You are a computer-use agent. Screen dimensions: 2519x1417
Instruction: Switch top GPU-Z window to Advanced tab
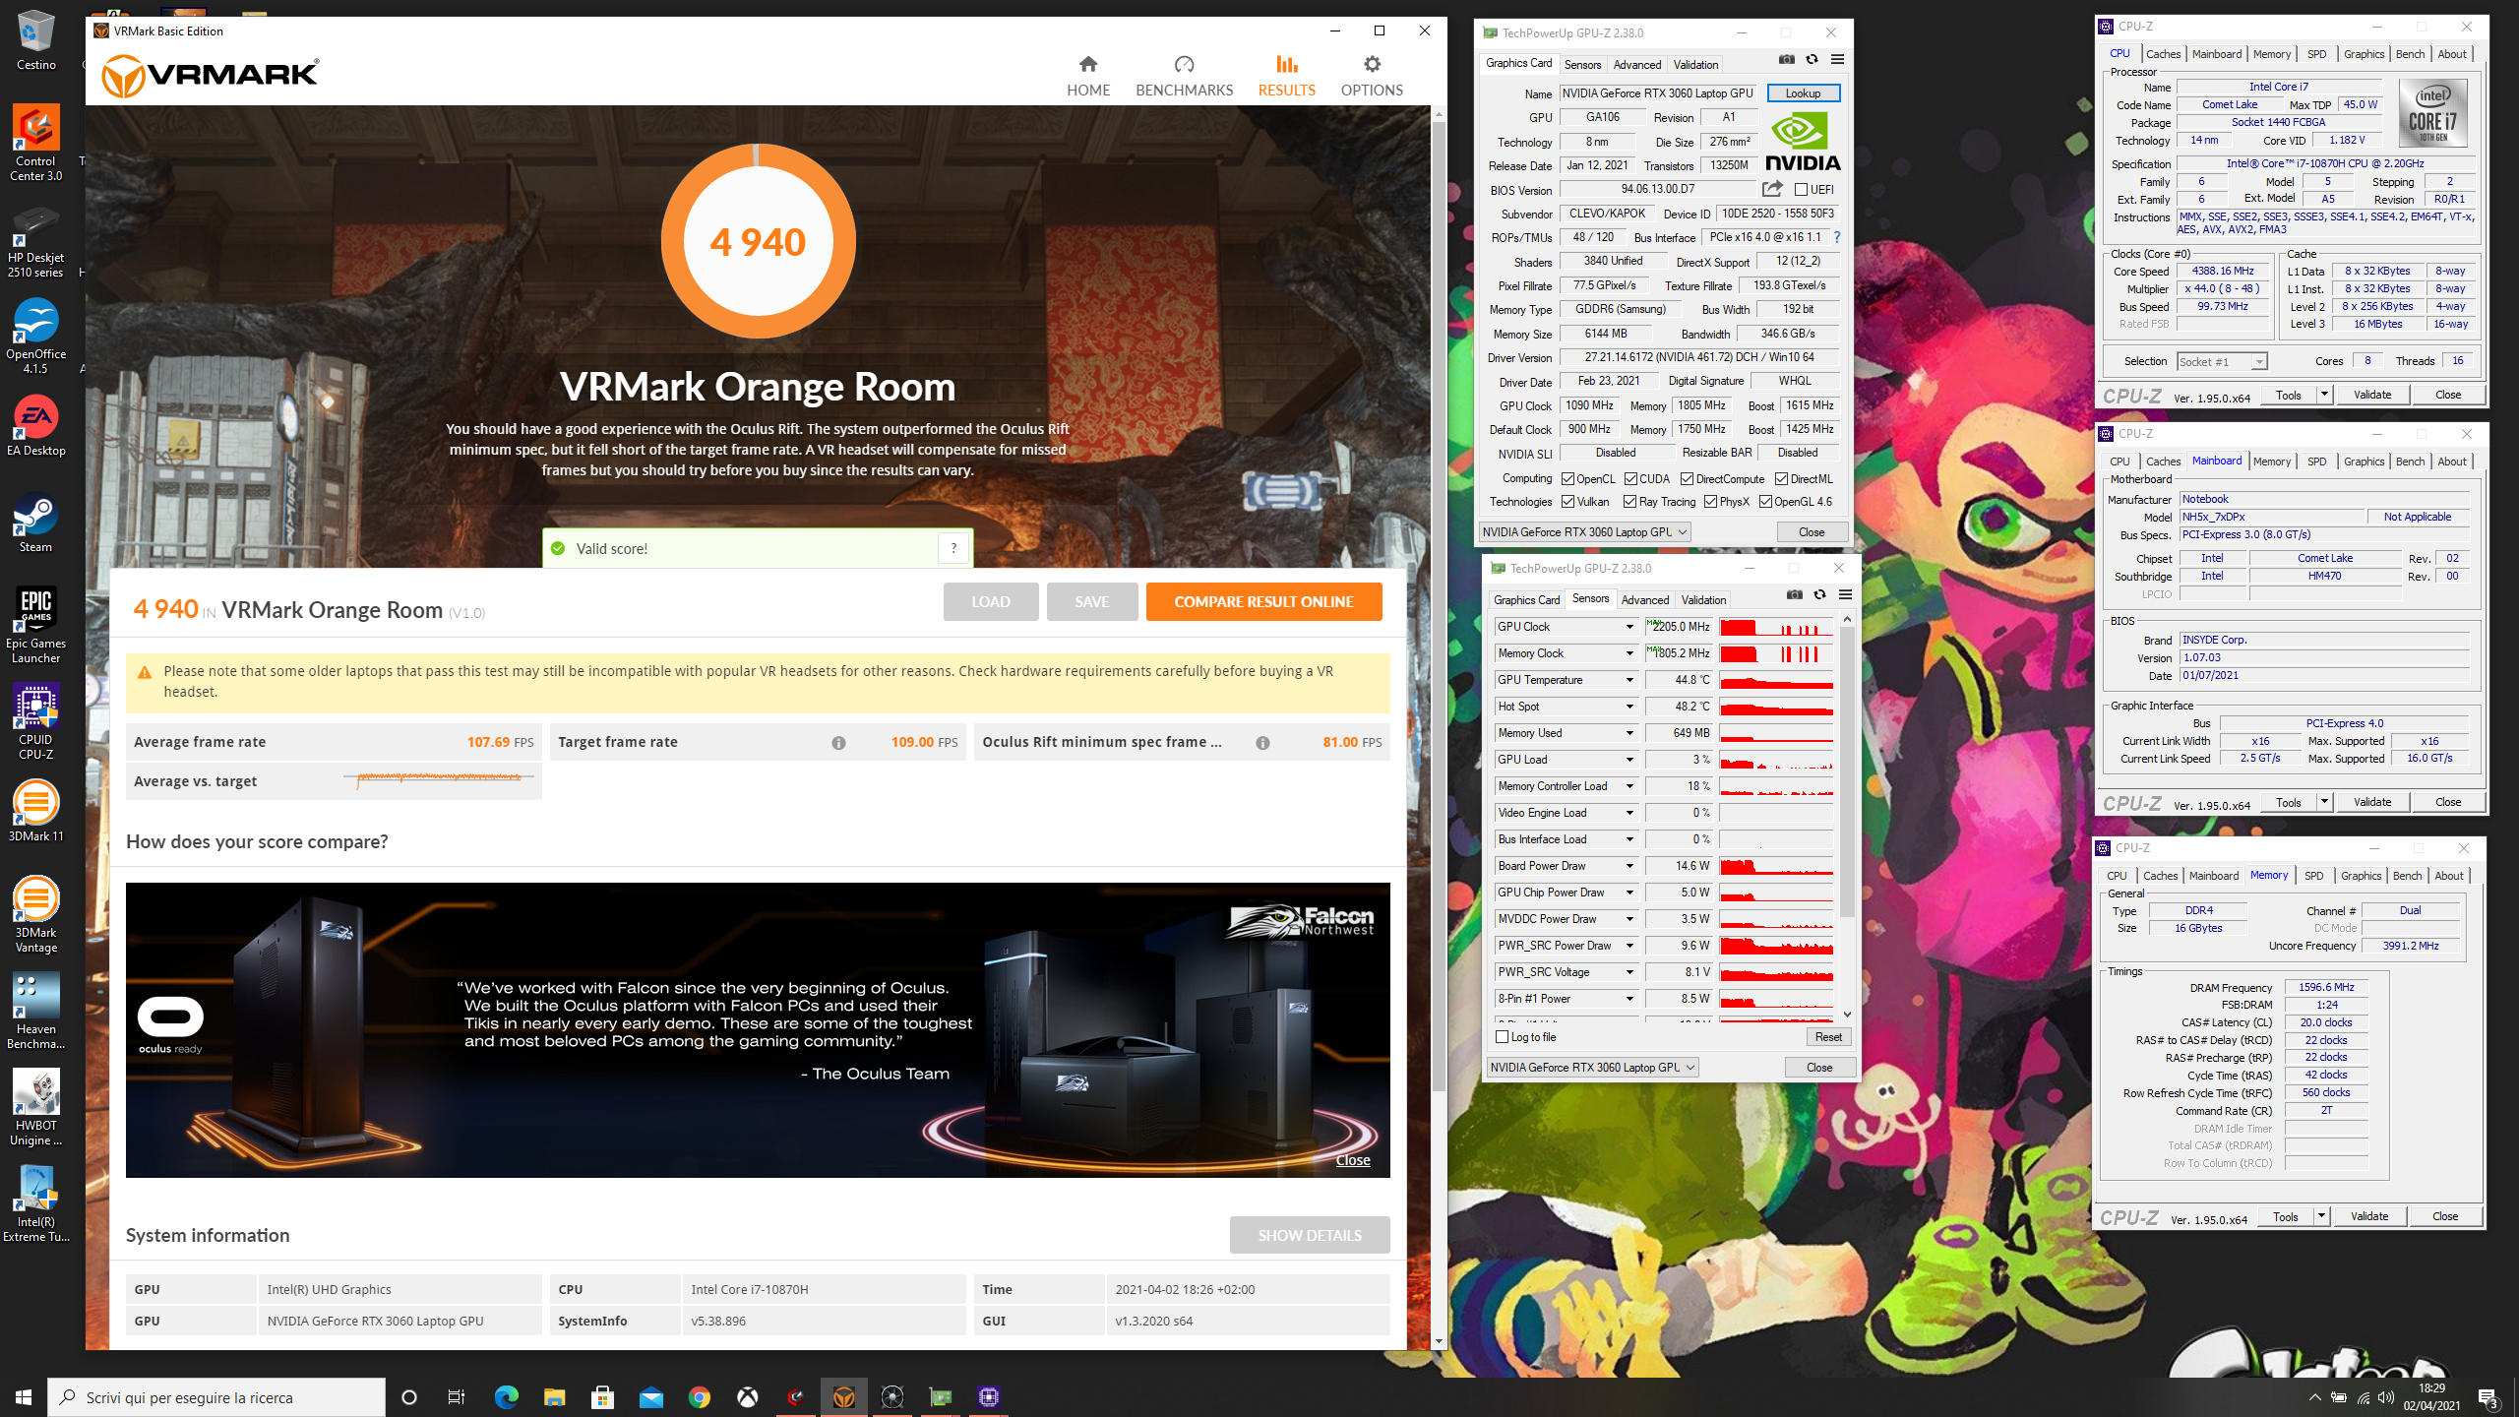pyautogui.click(x=1637, y=65)
